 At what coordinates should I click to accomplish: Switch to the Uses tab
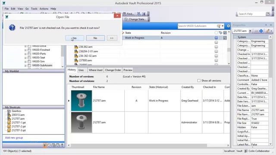(x=81, y=70)
